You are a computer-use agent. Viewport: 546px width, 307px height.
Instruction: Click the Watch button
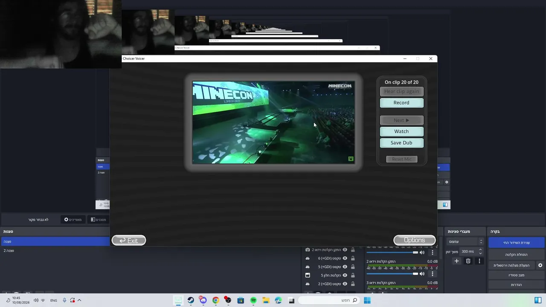click(x=401, y=131)
